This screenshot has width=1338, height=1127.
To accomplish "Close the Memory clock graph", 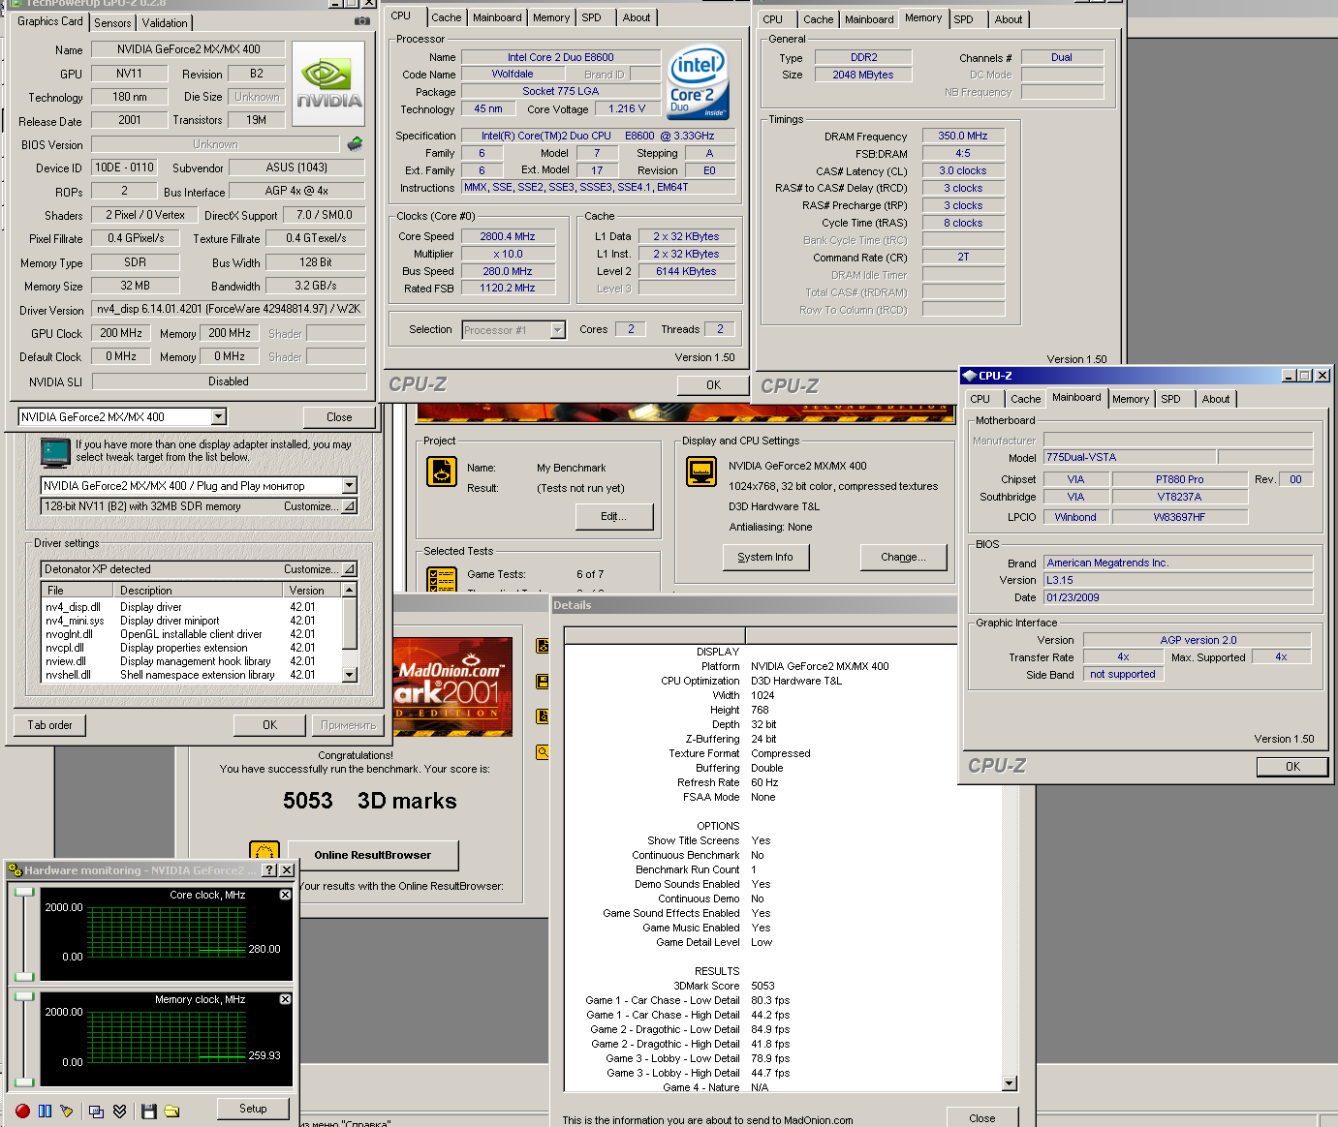I will pos(285,999).
